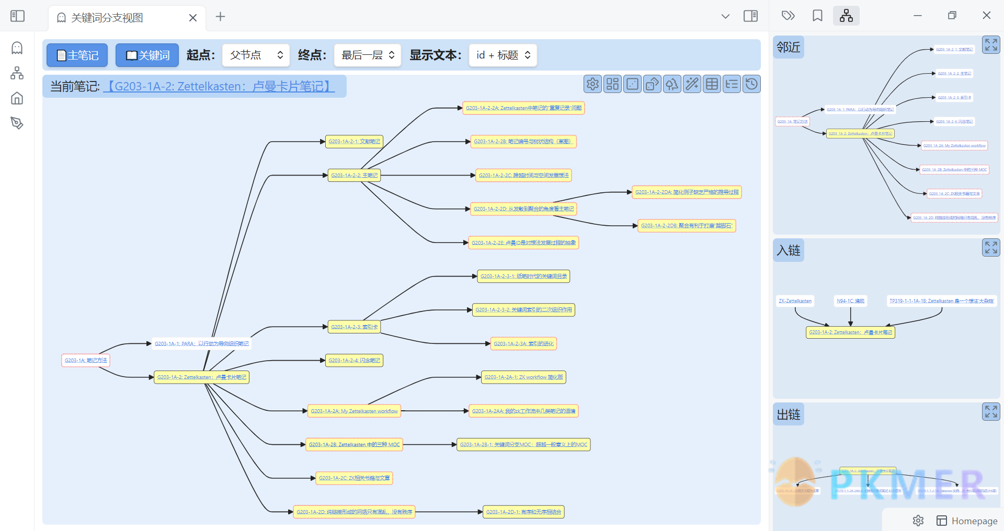Open the 显示文本 dropdown showing id + 标题
The width and height of the screenshot is (1004, 531).
503,55
